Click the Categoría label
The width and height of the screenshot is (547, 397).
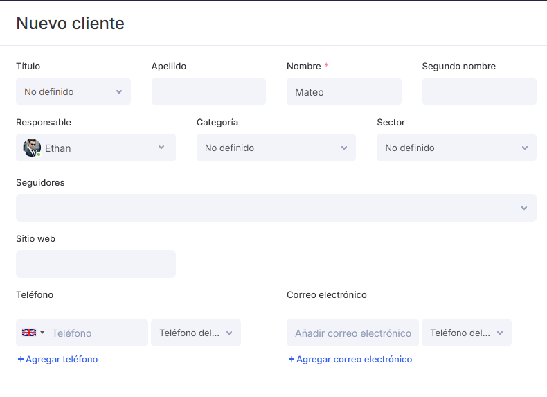coord(217,122)
